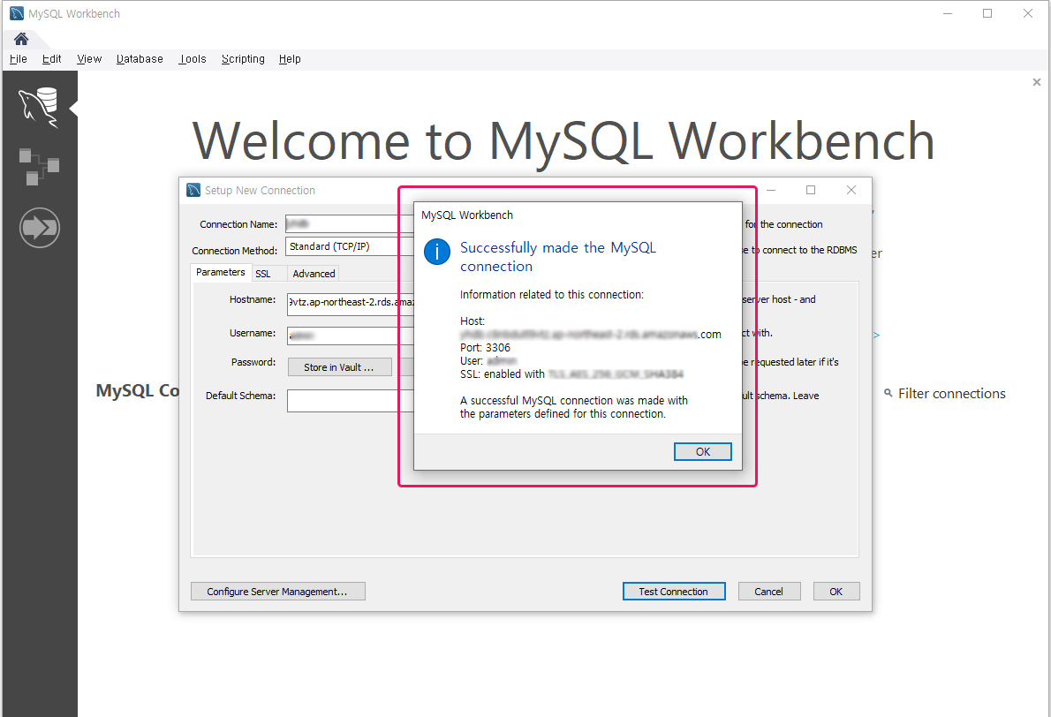Click the 'Host:' label in success dialog
Viewport: 1051px width, 717px height.
click(473, 321)
